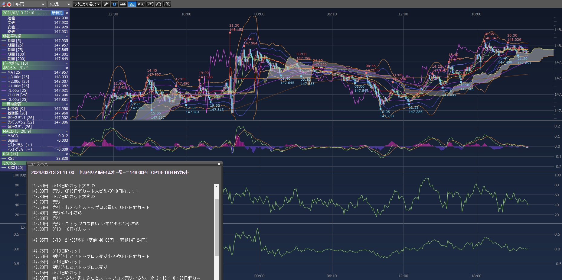Switch chart price to Bid

(132, 4)
